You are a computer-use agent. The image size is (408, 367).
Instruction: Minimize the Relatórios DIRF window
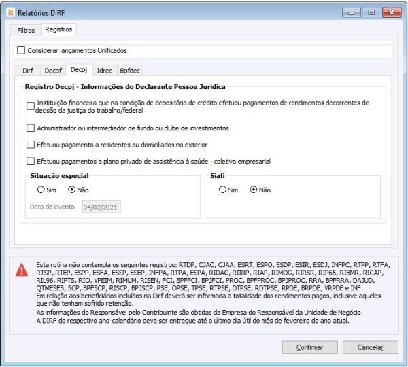coord(352,12)
